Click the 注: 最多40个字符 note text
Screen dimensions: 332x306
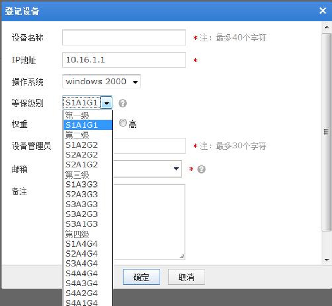click(233, 38)
